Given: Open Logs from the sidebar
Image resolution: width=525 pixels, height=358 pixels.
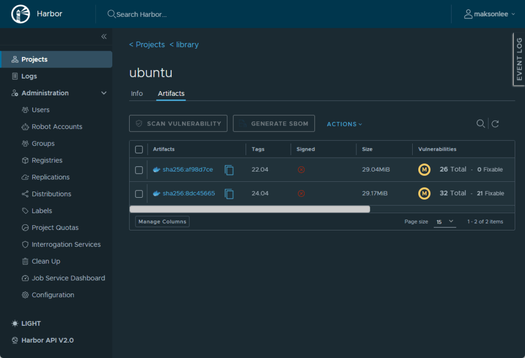Looking at the screenshot, I should [x=29, y=76].
